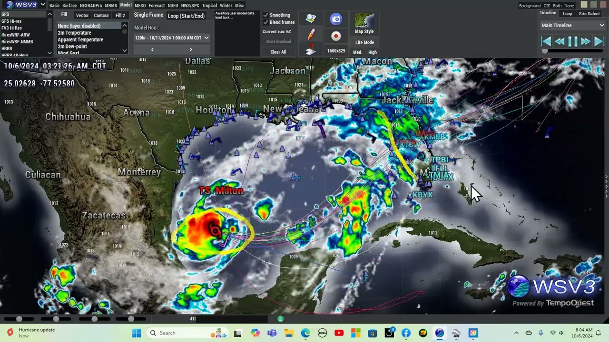Take a screenshot with camera icon
This screenshot has width=609, height=342.
pyautogui.click(x=336, y=19)
